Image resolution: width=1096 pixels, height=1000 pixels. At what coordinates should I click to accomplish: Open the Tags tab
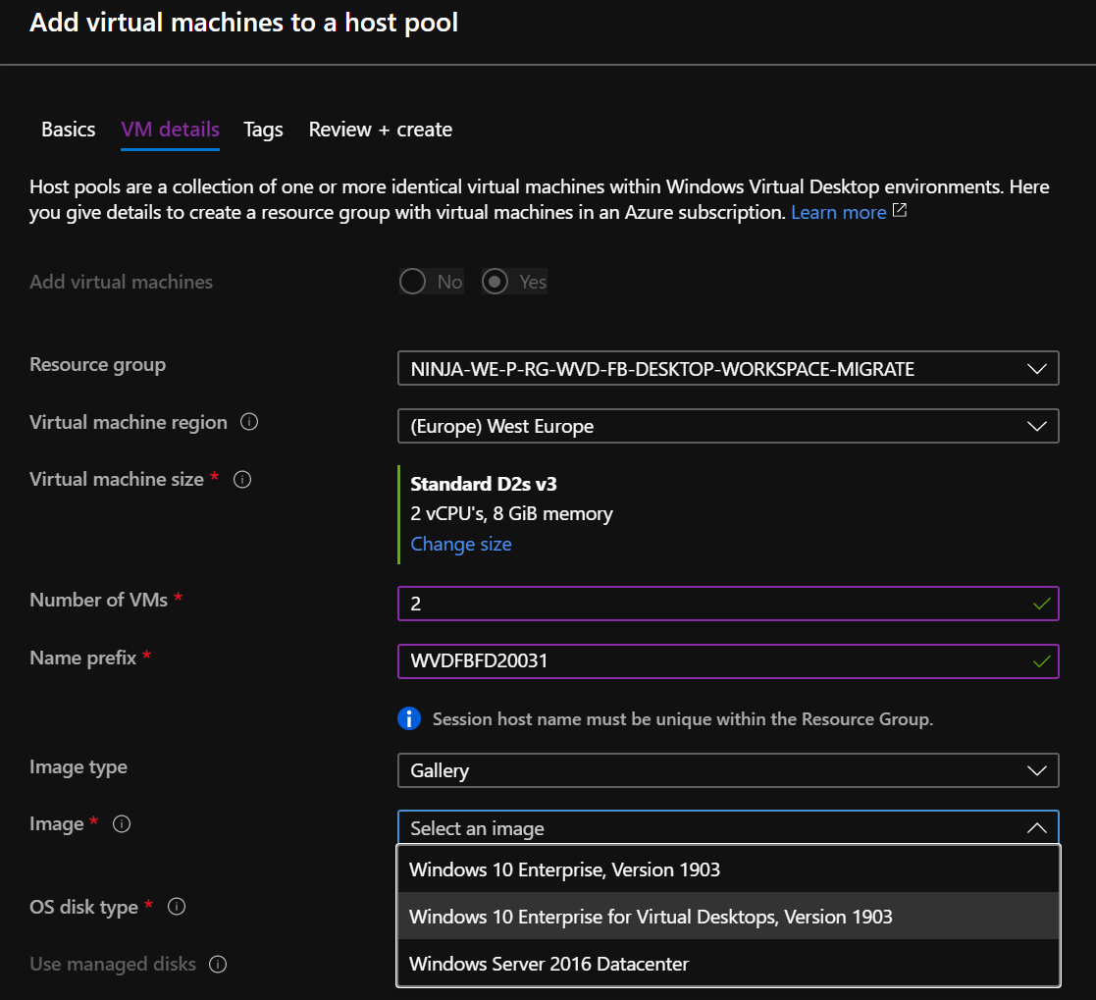tap(263, 130)
